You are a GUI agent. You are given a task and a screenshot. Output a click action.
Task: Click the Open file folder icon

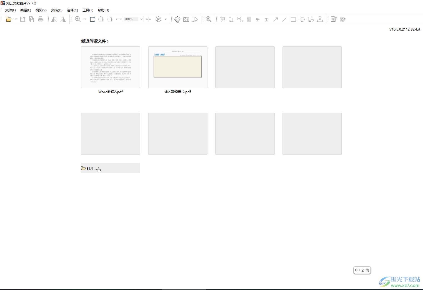pos(9,19)
